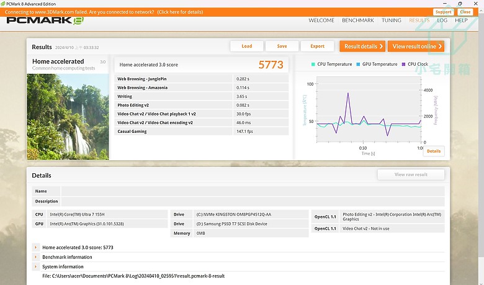The width and height of the screenshot is (484, 285).
Task: Click the Description input field
Action: pyautogui.click(x=253, y=201)
